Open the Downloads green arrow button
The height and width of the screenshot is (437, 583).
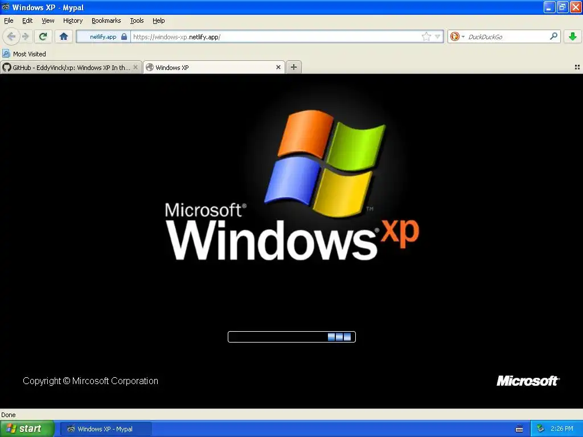coord(573,36)
